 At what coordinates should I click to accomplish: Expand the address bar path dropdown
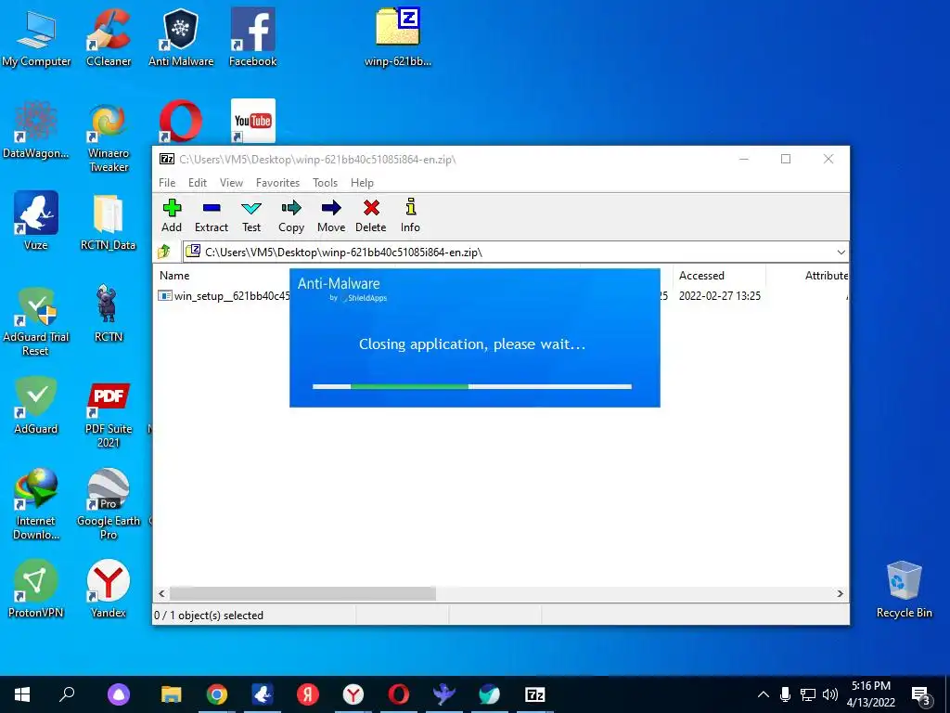841,253
